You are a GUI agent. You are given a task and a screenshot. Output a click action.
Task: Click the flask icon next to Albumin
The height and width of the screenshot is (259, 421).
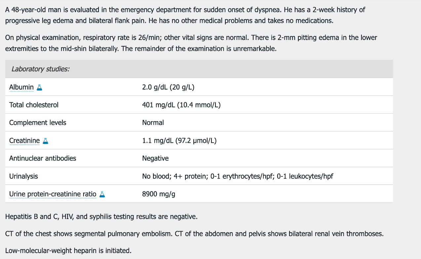(x=40, y=88)
